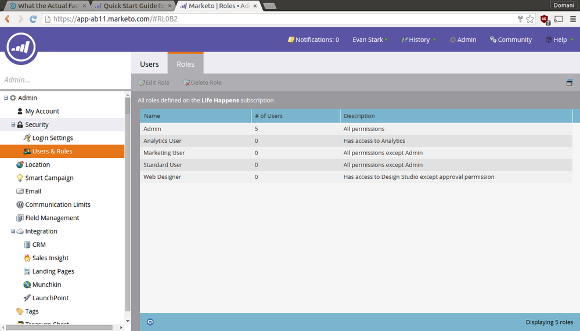The height and width of the screenshot is (331, 580).
Task: Open the Community link
Action: pos(511,39)
